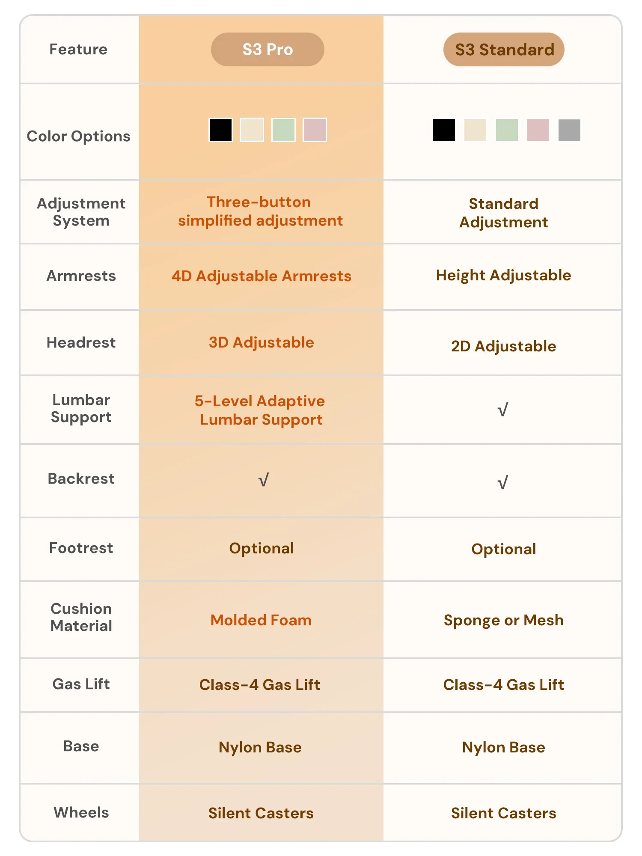Image resolution: width=642 pixels, height=856 pixels.
Task: Choose the green swatch under S3 Pro
Action: (x=283, y=130)
